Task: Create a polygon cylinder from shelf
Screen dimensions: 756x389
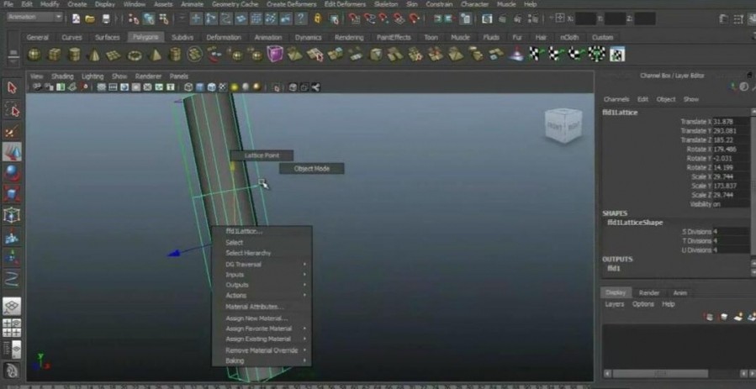Action: [74, 55]
